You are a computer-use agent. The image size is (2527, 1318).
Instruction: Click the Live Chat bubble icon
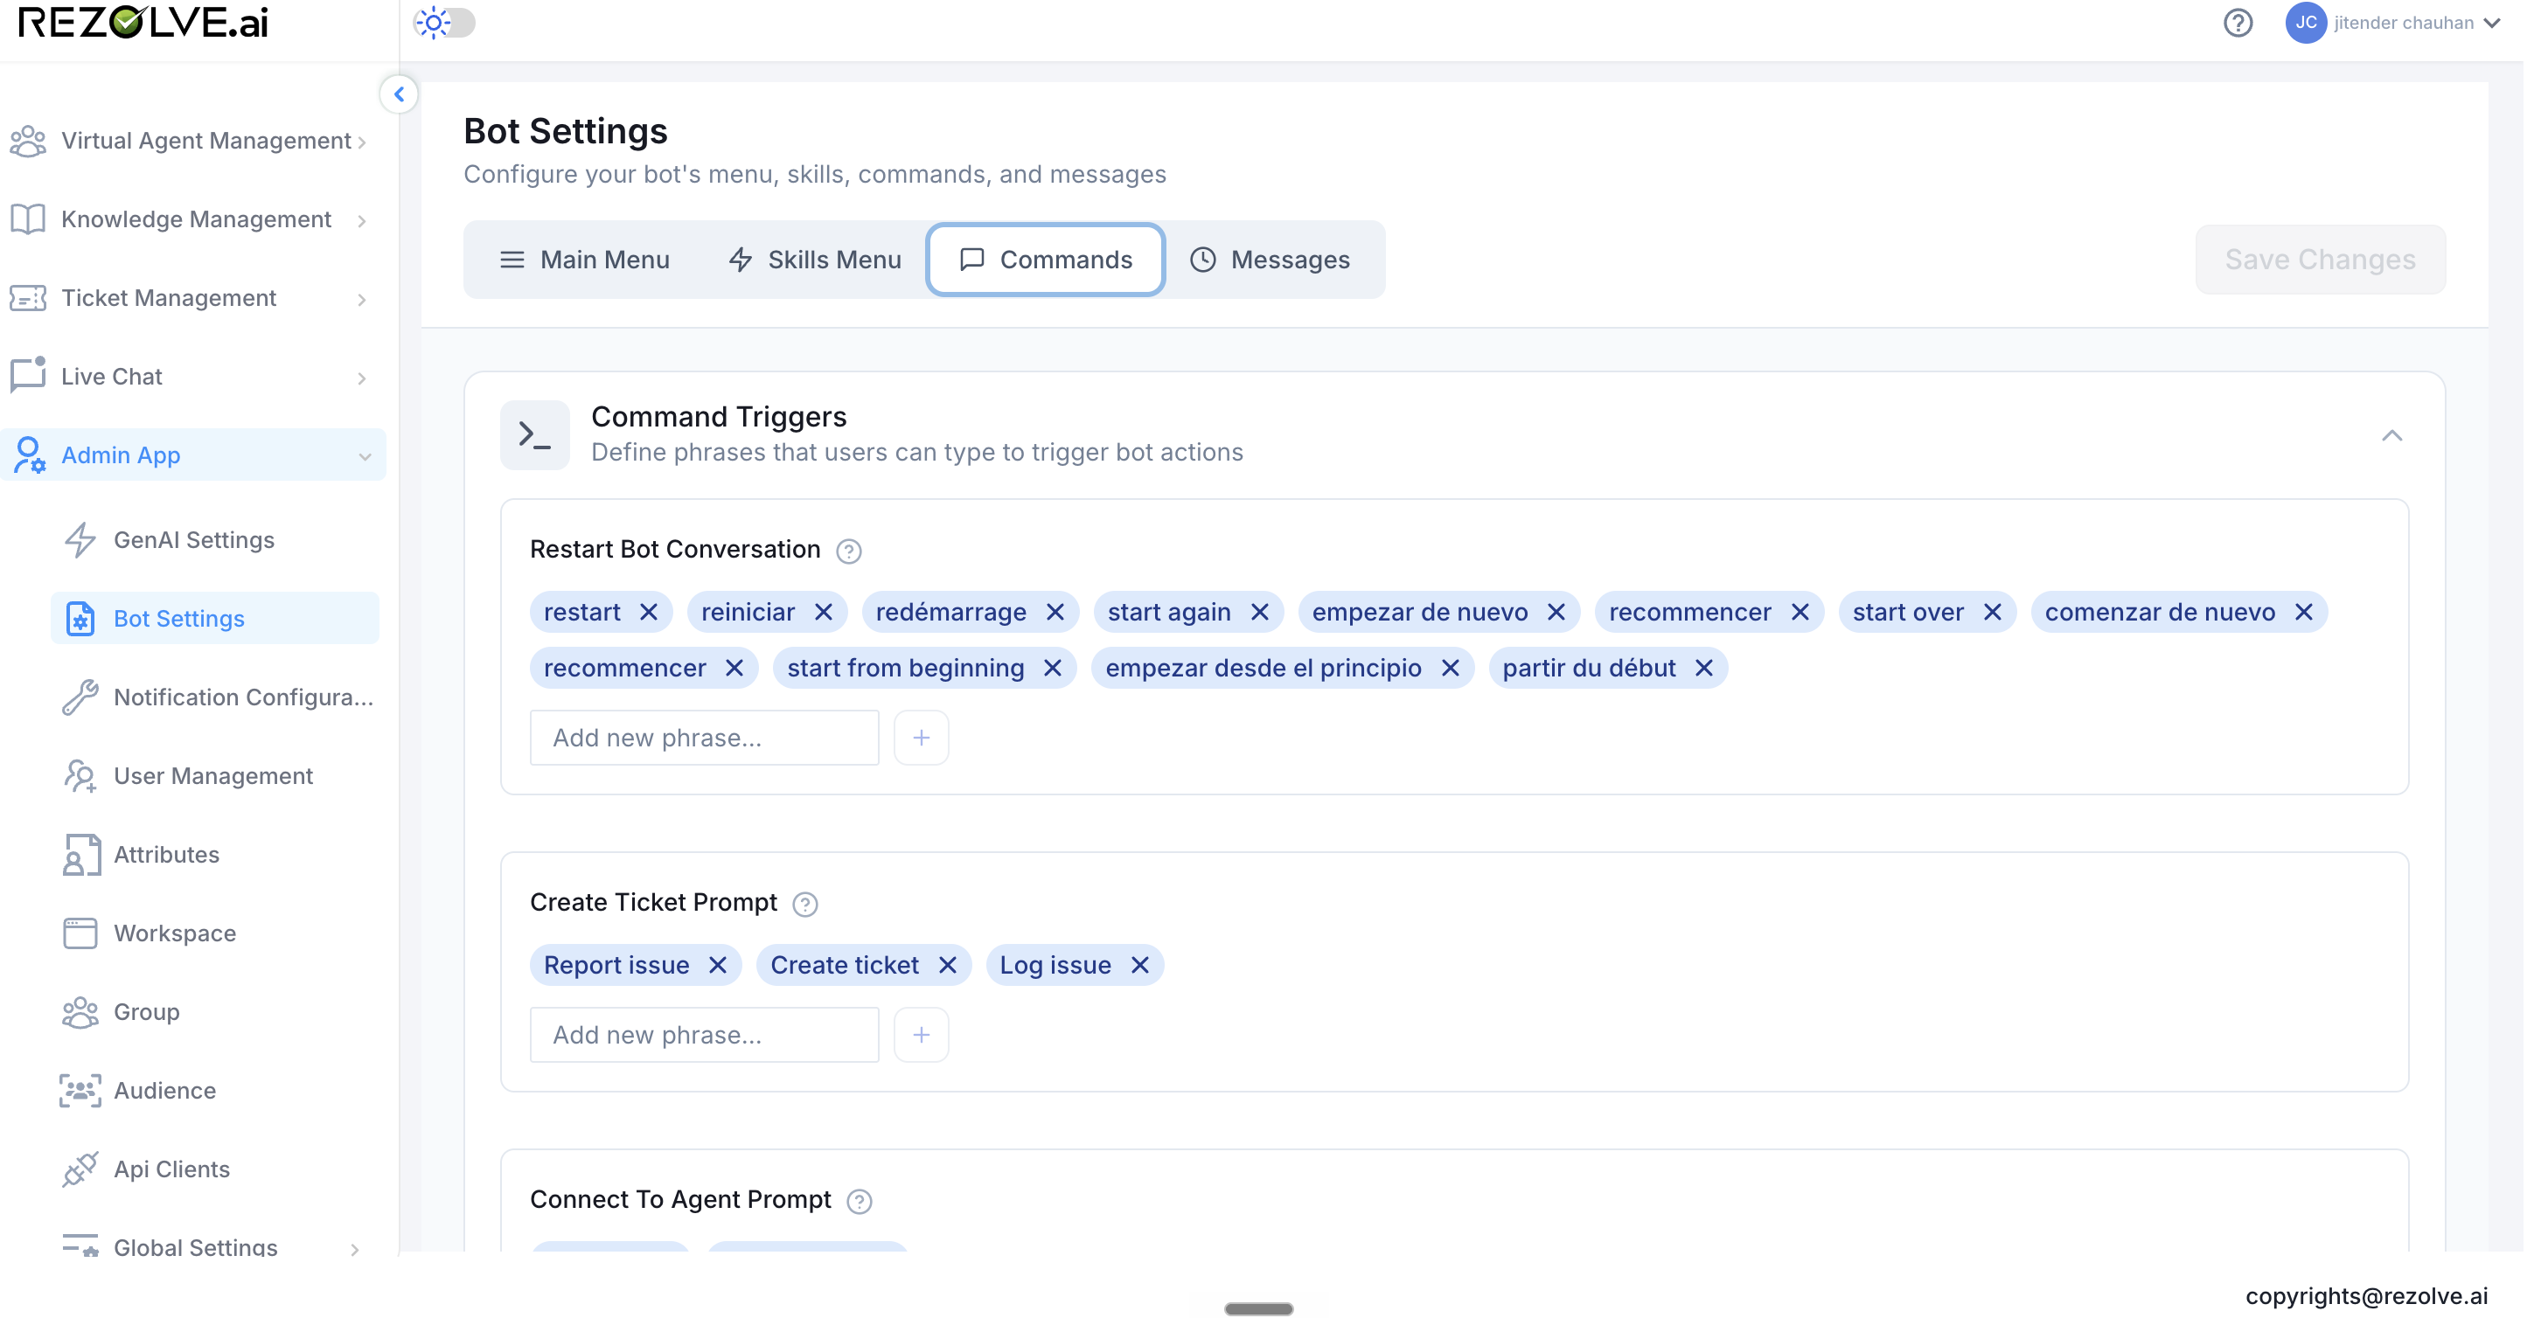[x=27, y=375]
